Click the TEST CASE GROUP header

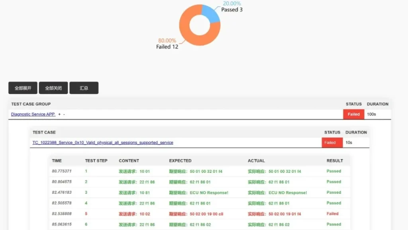click(31, 104)
